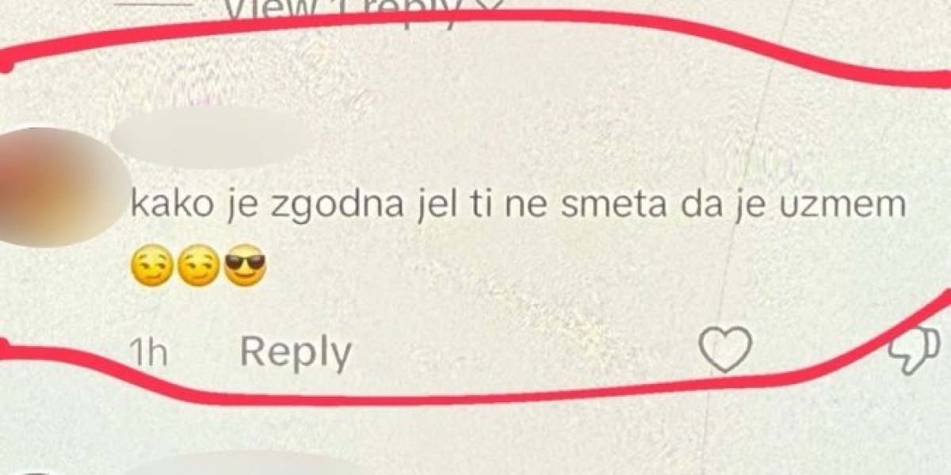Click the 1h timestamp
This screenshot has height=475, width=951.
147,352
